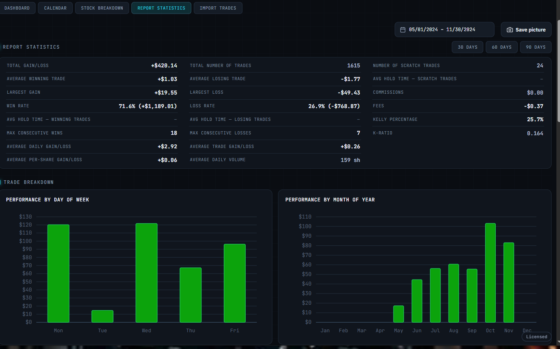Image resolution: width=560 pixels, height=349 pixels.
Task: Click the calendar icon in date range field
Action: pos(403,30)
